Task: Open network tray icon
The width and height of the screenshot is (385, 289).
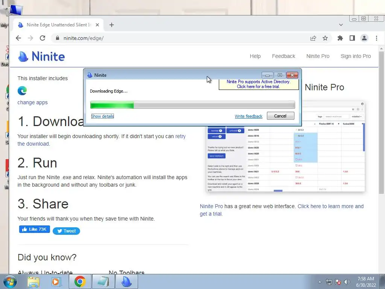Action: pos(329,282)
